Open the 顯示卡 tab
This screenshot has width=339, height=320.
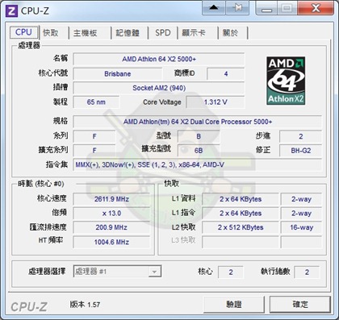pyautogui.click(x=194, y=33)
